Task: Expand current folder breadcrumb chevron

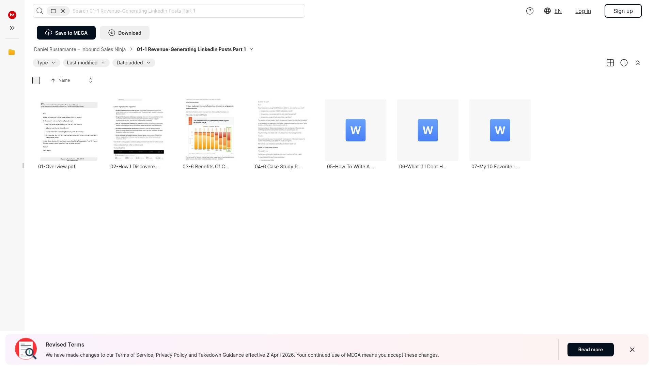Action: (x=251, y=49)
